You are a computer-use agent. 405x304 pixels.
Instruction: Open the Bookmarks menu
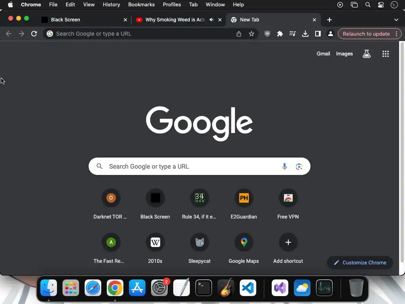(x=141, y=4)
